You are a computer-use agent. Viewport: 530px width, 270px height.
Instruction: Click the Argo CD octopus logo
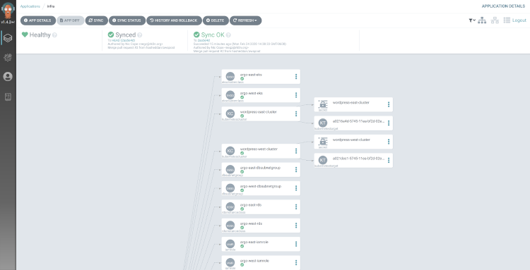tap(8, 10)
